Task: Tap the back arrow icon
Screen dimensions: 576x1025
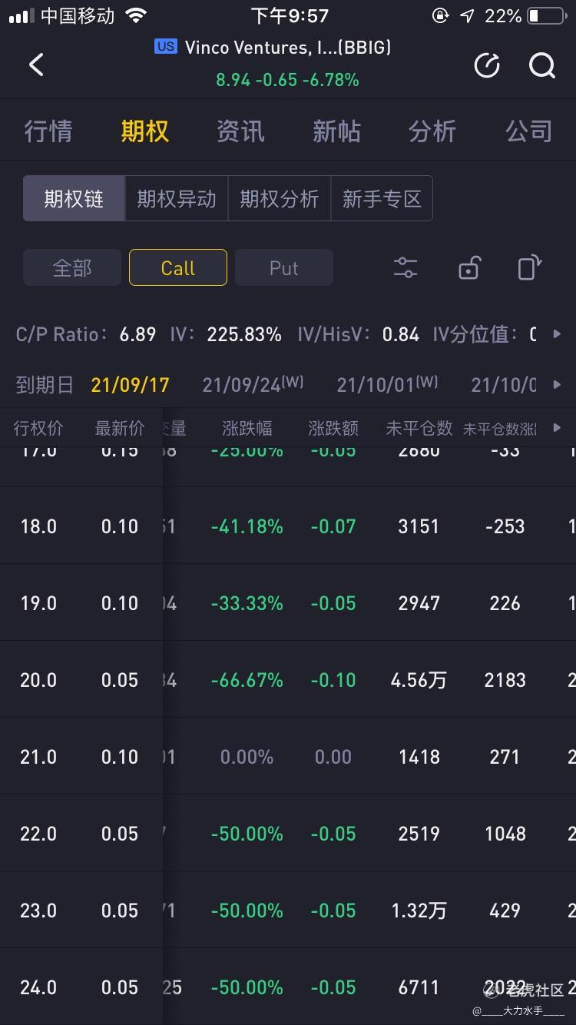Action: (36, 65)
